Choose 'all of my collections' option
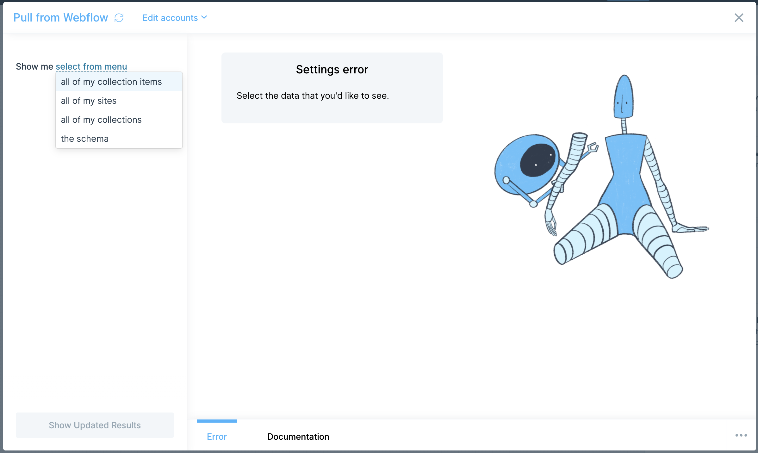 [x=119, y=120]
